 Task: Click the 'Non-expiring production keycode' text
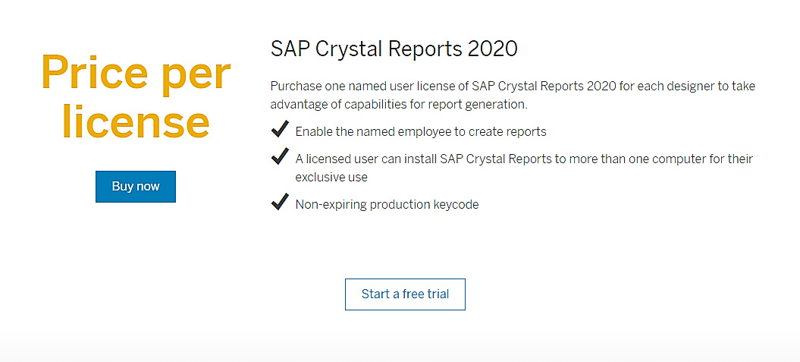pos(387,204)
